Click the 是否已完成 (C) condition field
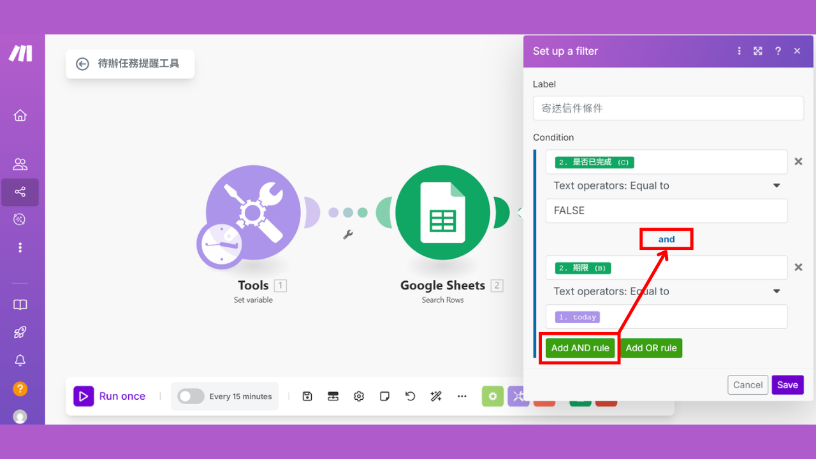The height and width of the screenshot is (459, 816). 667,162
